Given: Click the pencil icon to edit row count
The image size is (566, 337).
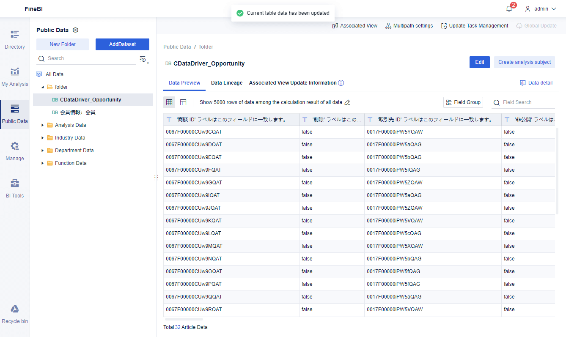Looking at the screenshot, I should 347,102.
